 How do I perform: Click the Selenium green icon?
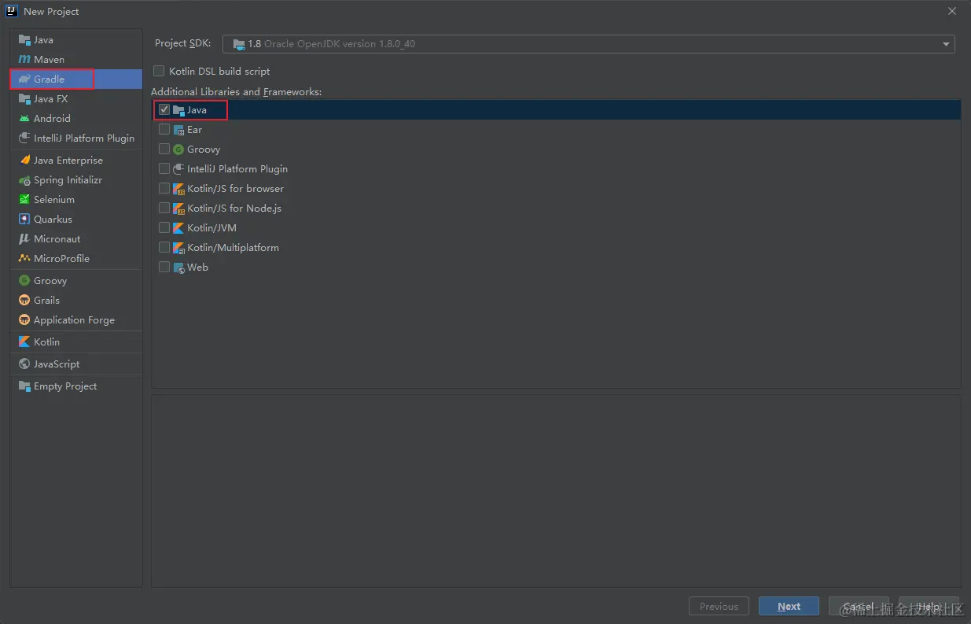pyautogui.click(x=24, y=200)
